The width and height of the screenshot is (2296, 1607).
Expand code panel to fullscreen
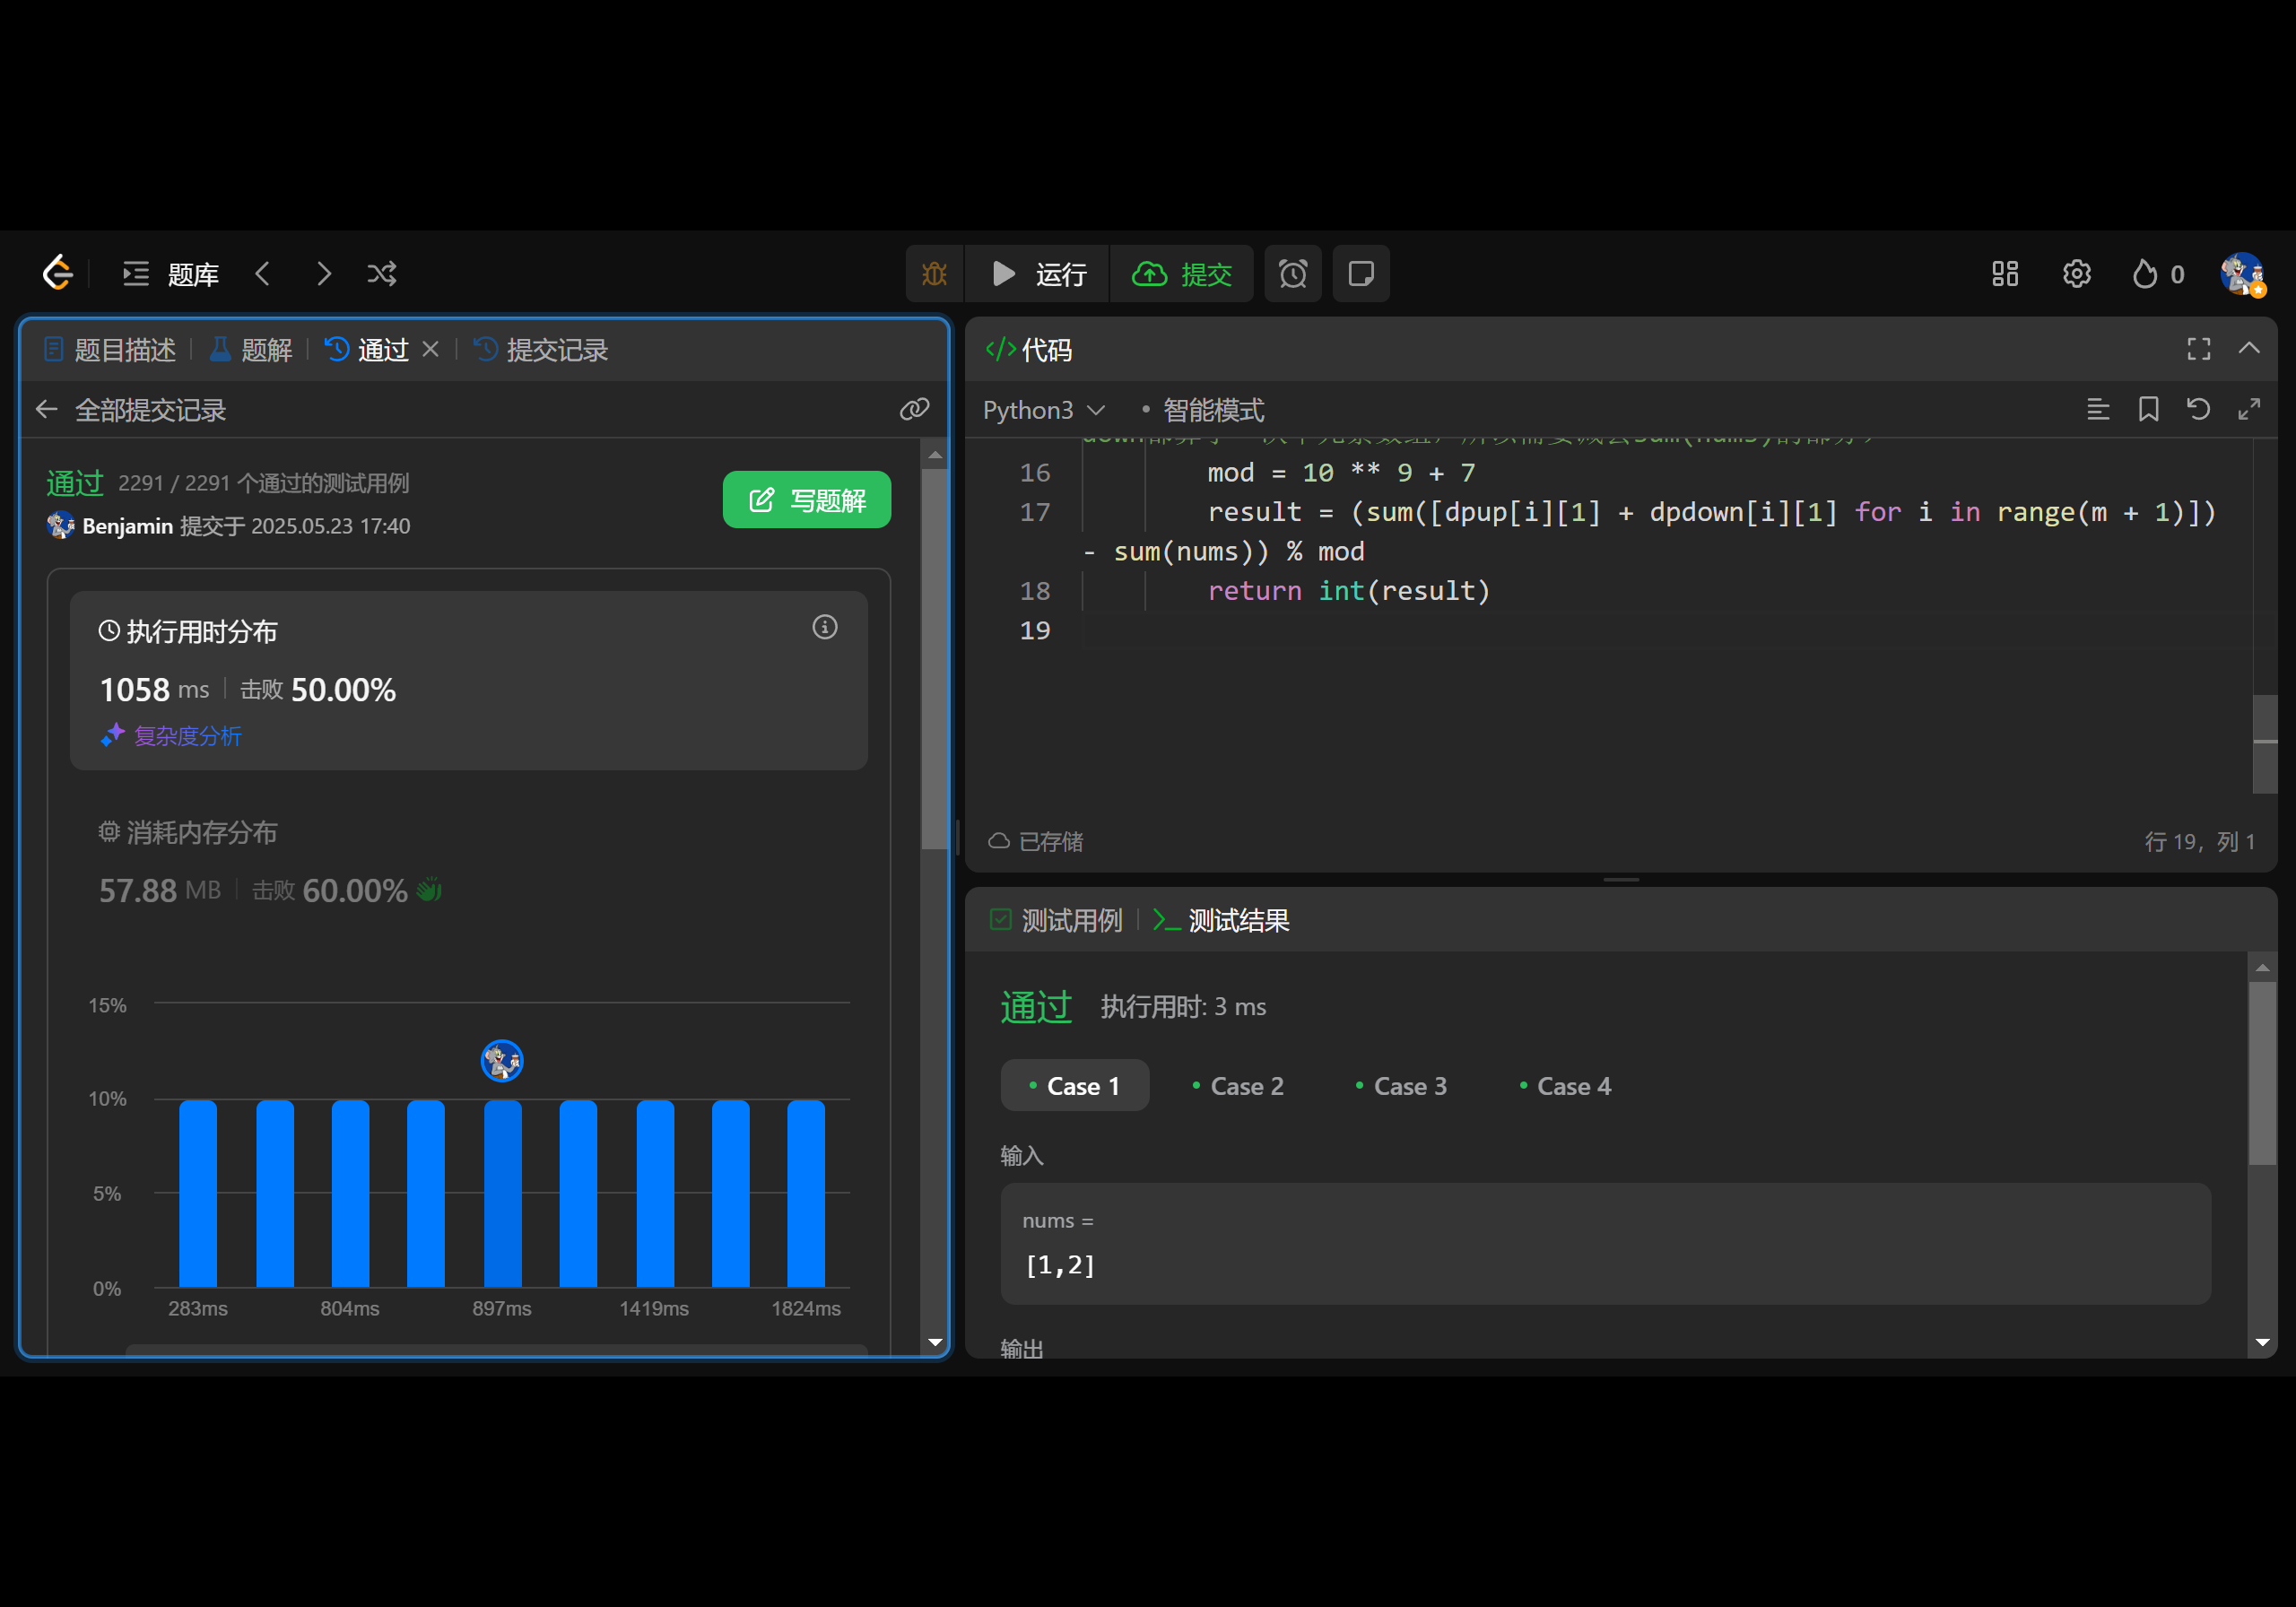(2198, 348)
